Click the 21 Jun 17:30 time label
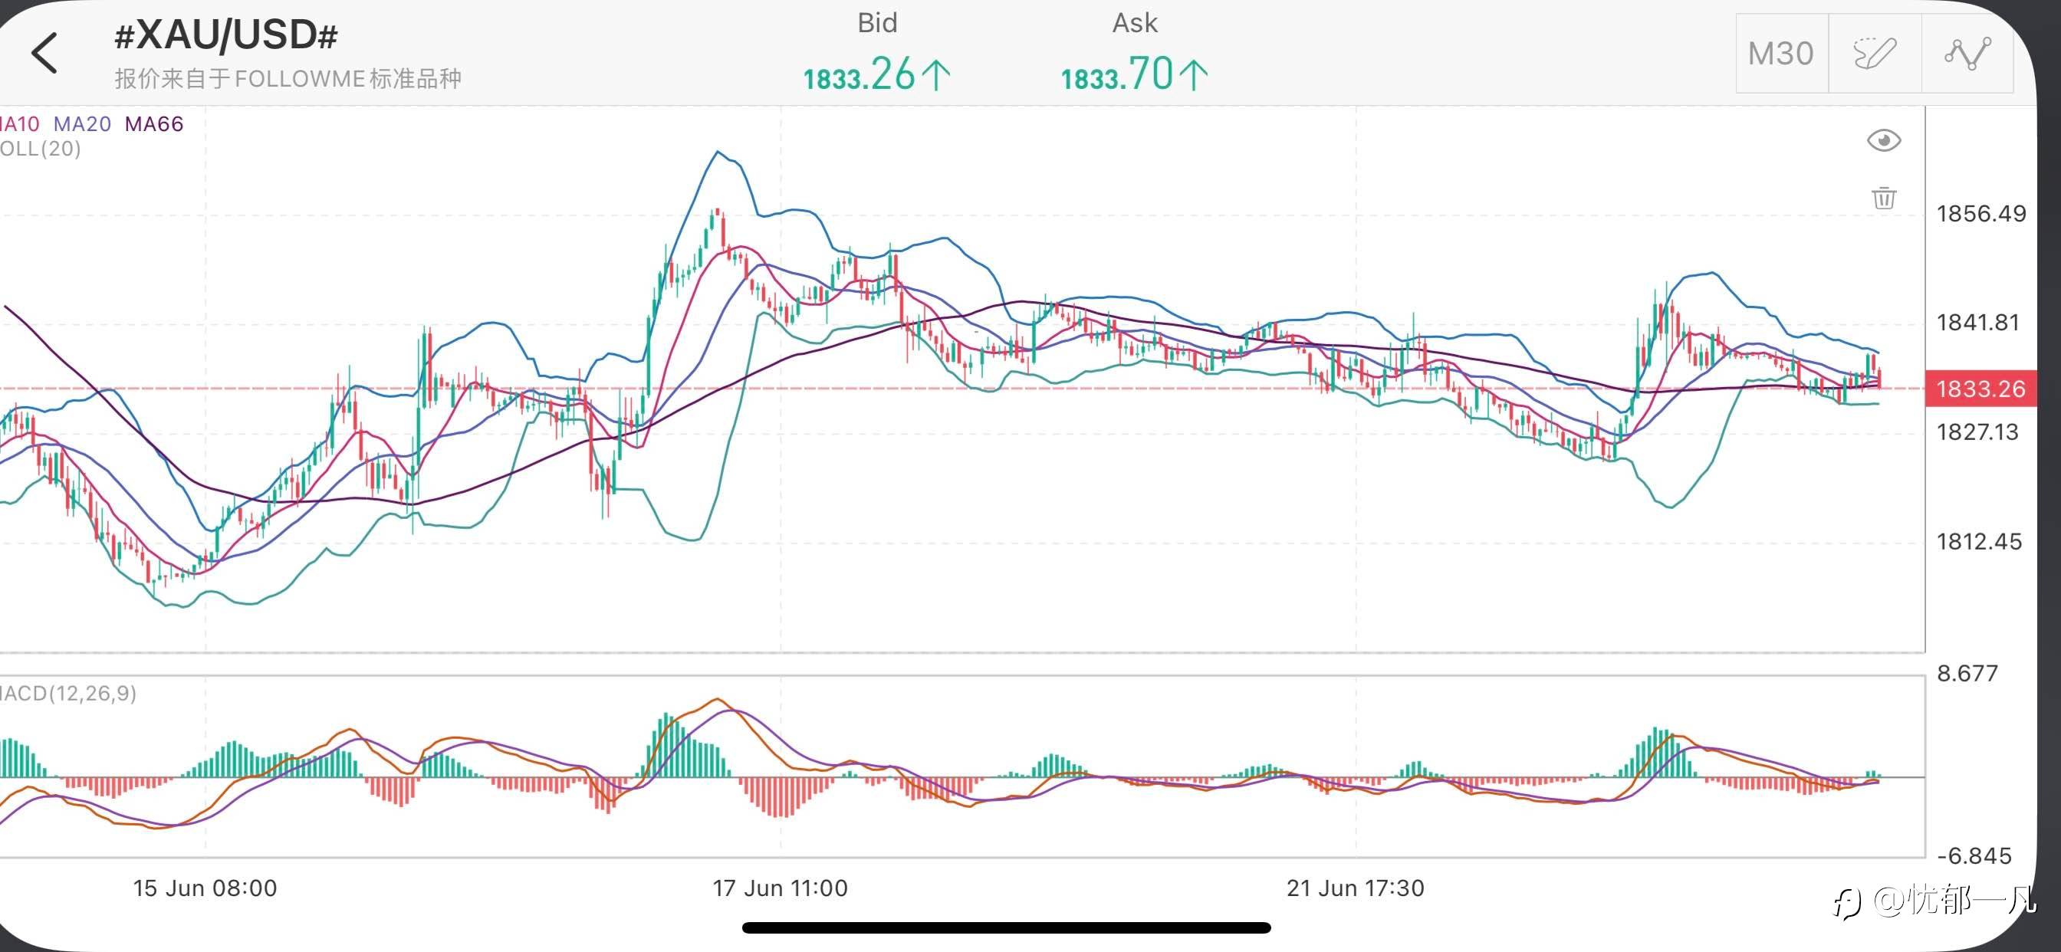2061x952 pixels. pos(1356,888)
